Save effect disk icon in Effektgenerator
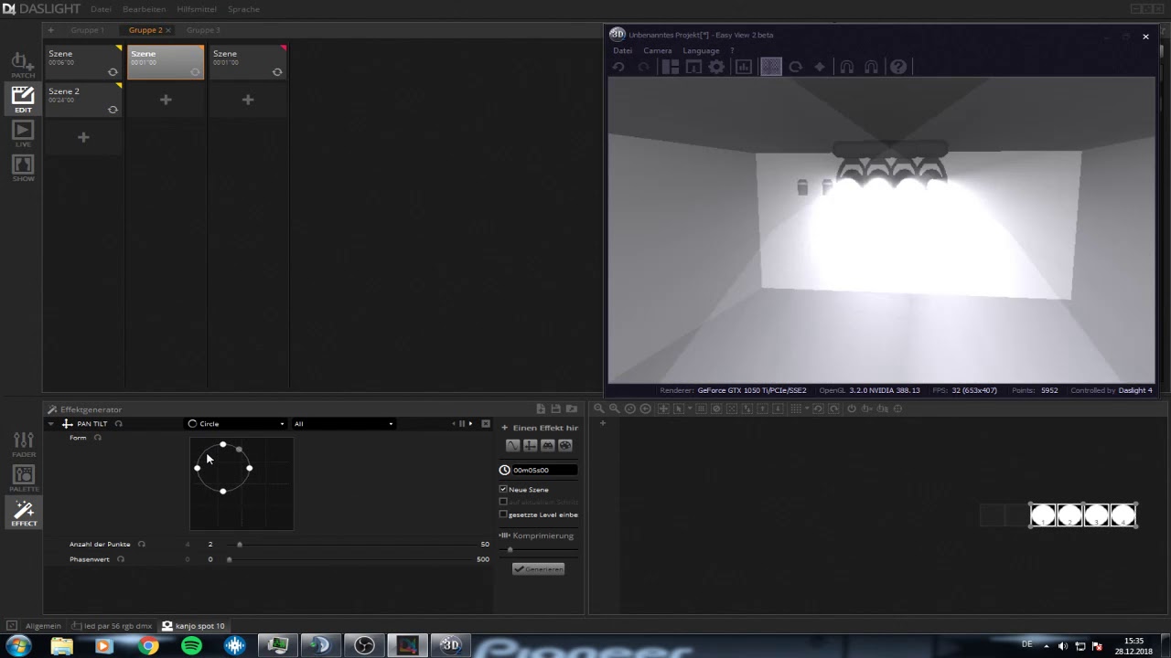Image resolution: width=1171 pixels, height=658 pixels. point(555,409)
